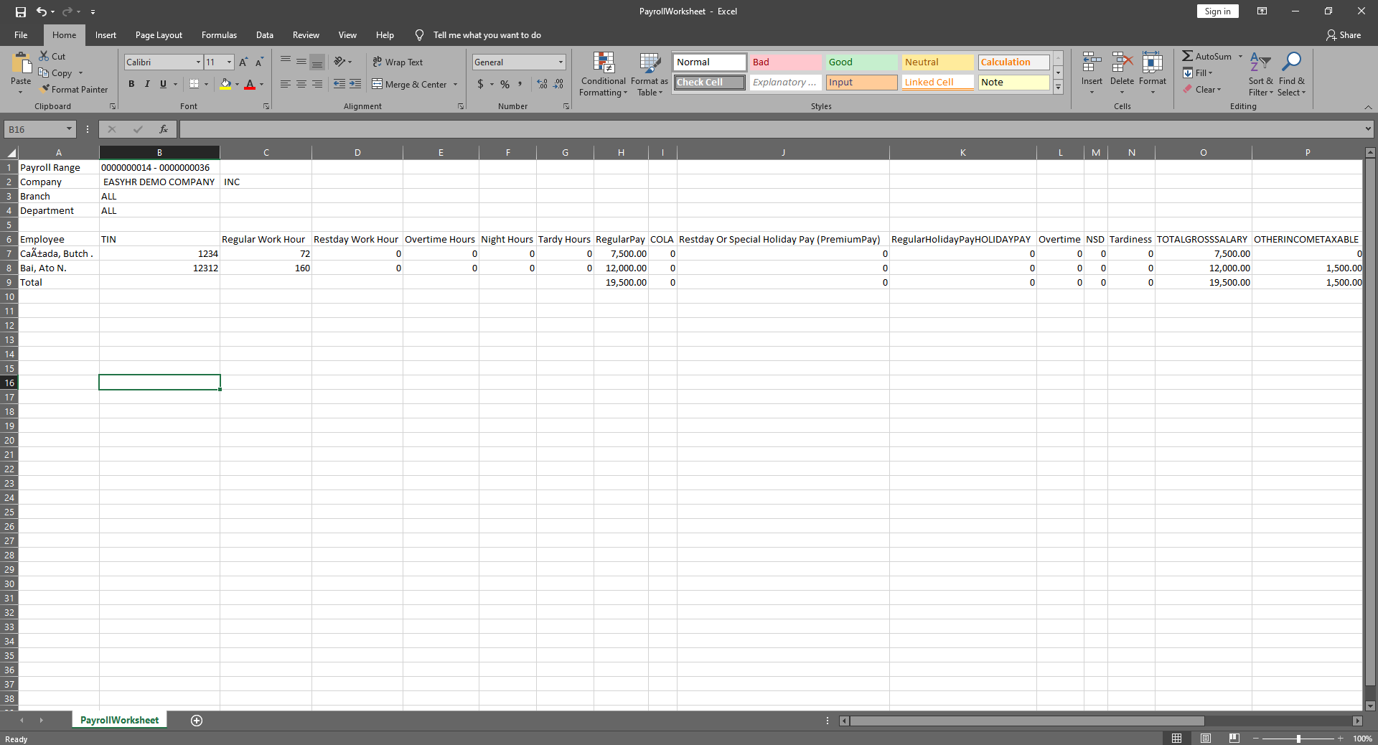The width and height of the screenshot is (1378, 745).
Task: Open Format as Table gallery
Action: pos(650,74)
